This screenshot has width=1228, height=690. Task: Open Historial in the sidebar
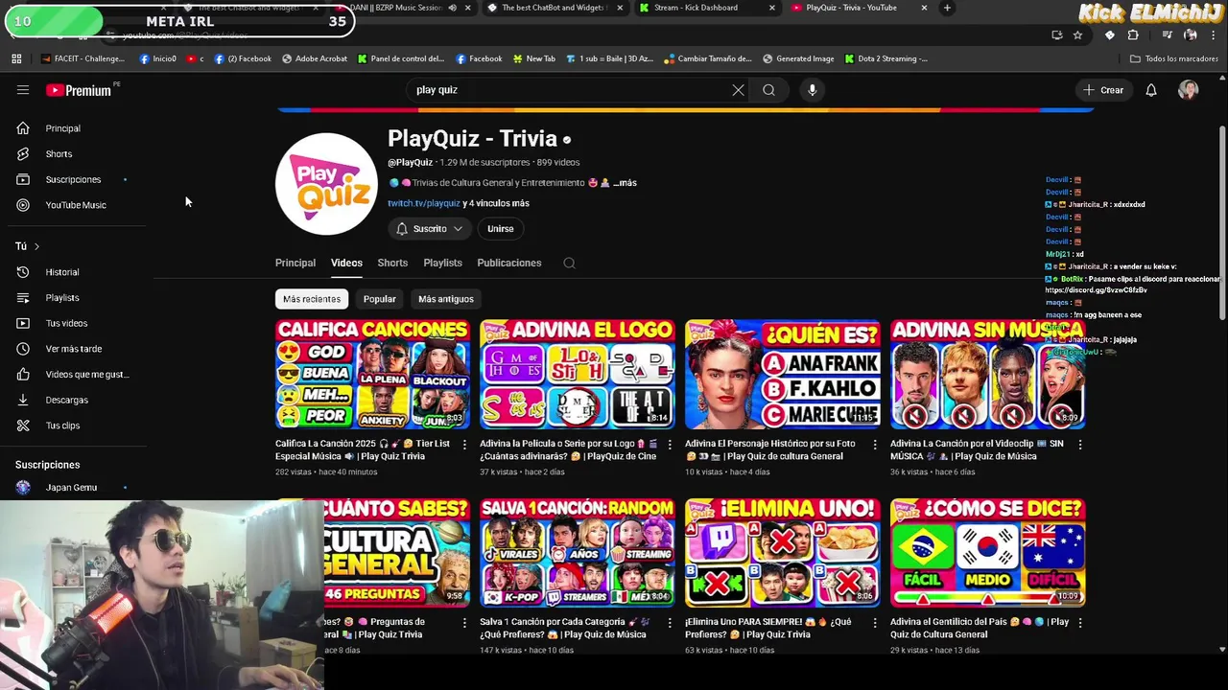[x=62, y=272]
